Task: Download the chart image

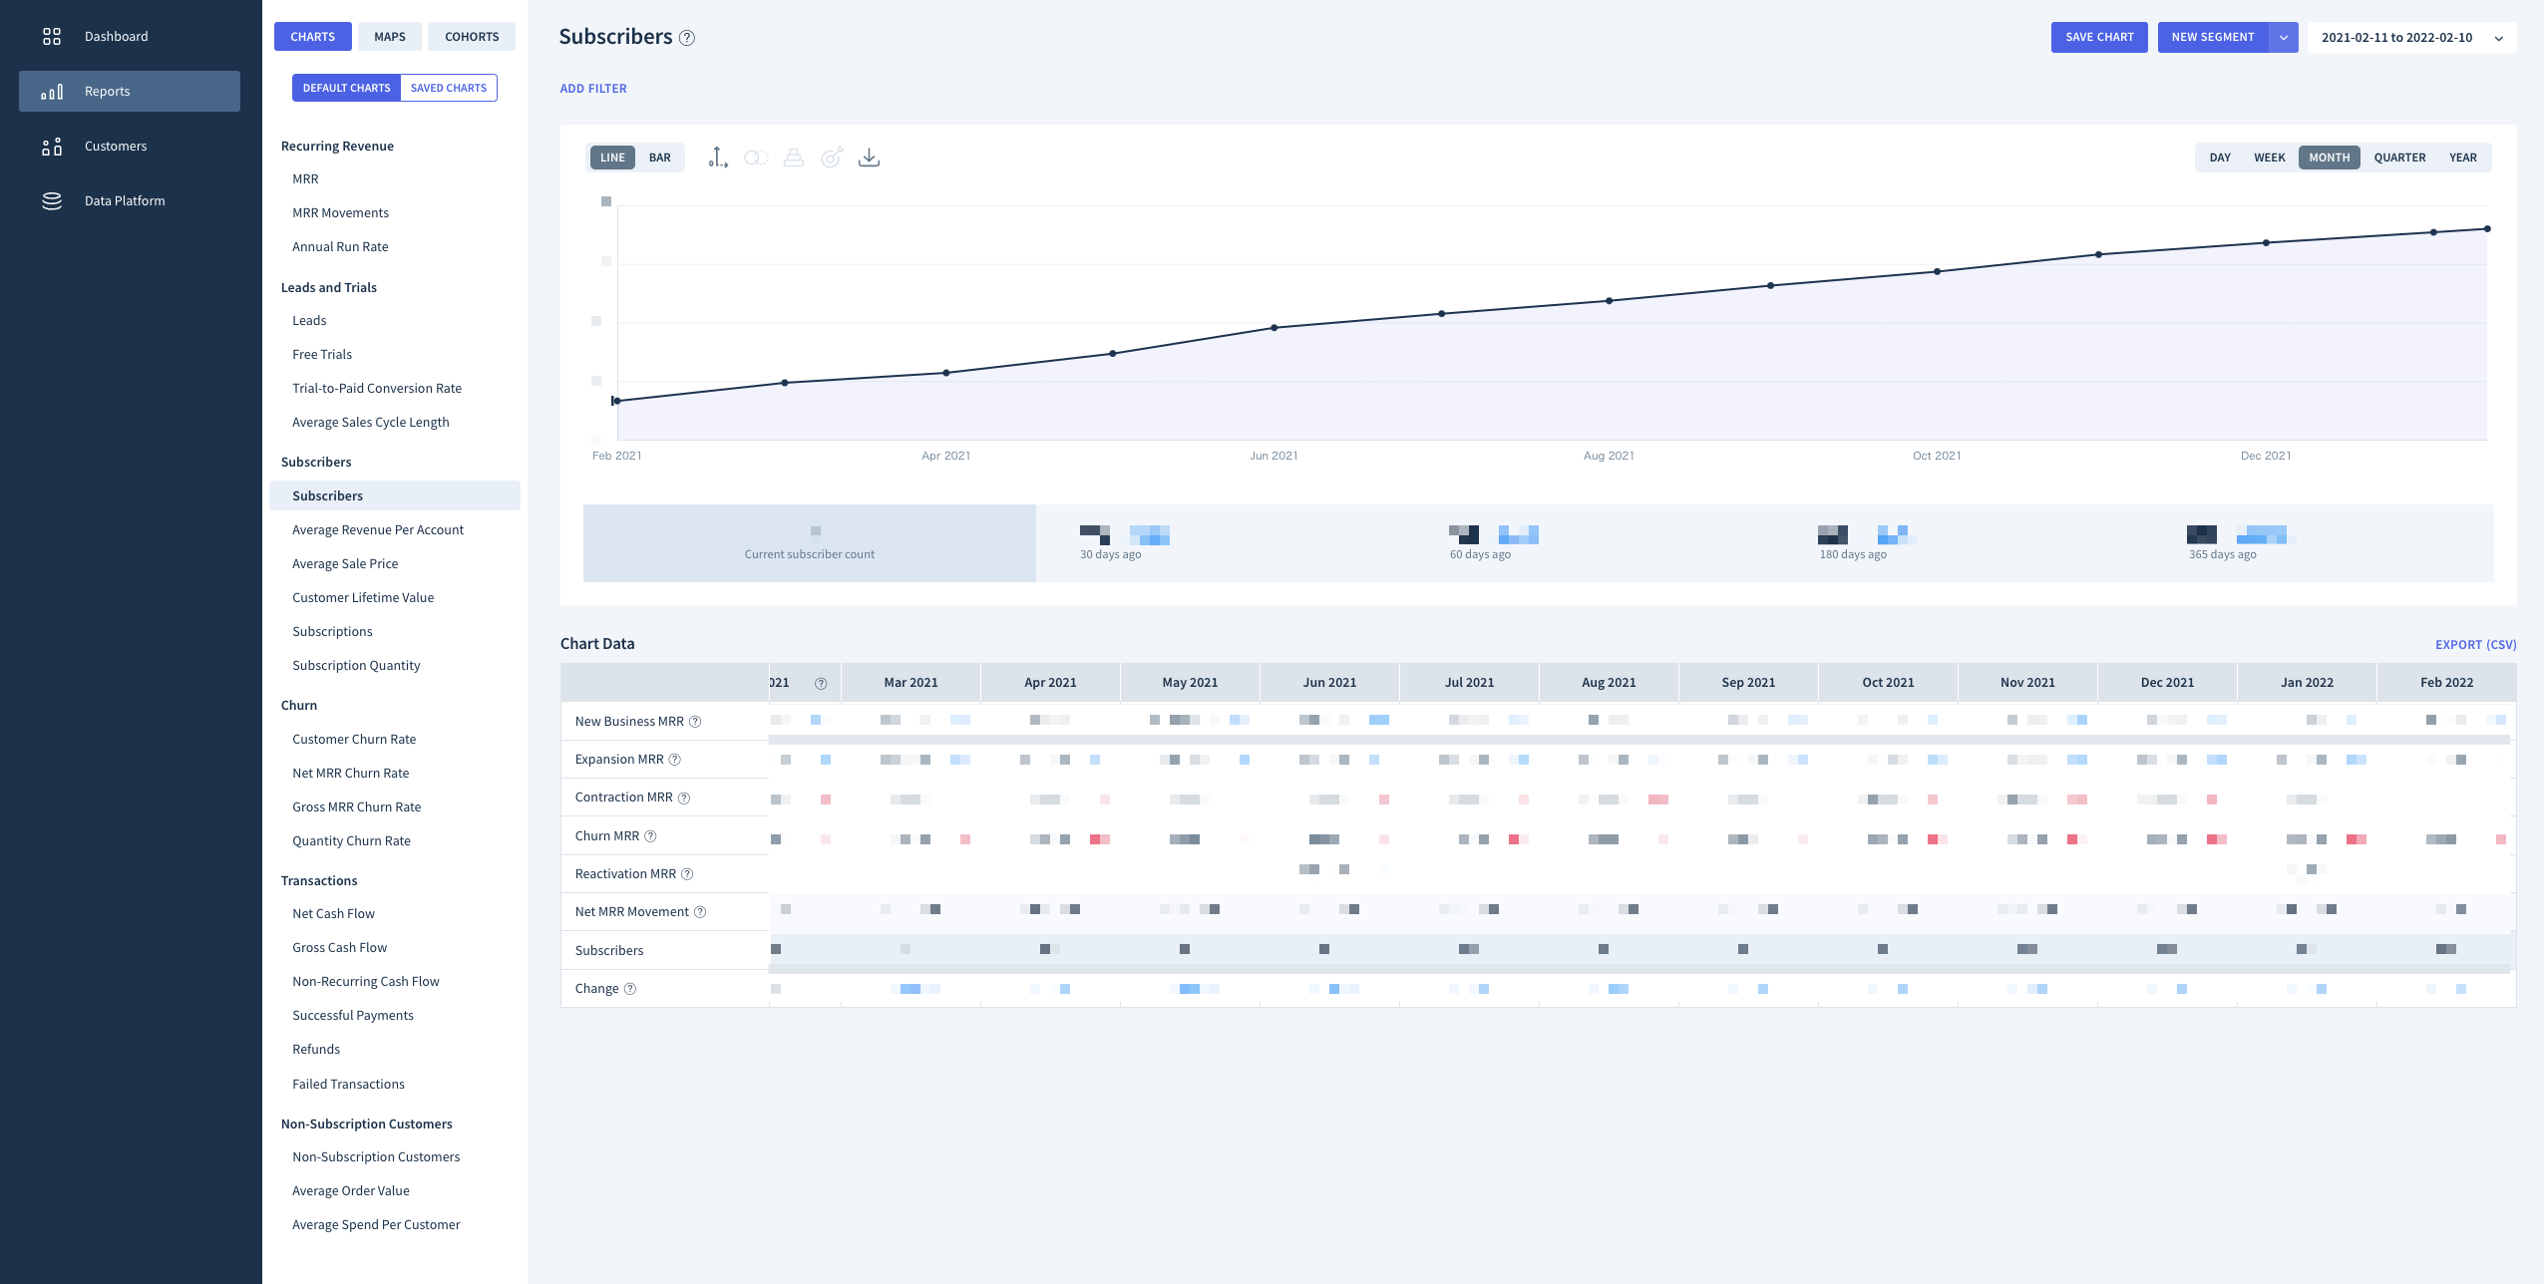Action: (x=869, y=158)
